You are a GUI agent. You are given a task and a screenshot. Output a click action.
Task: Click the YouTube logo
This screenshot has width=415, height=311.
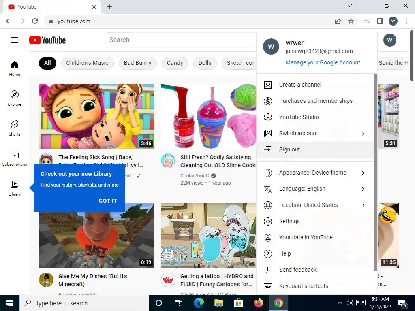pyautogui.click(x=47, y=40)
